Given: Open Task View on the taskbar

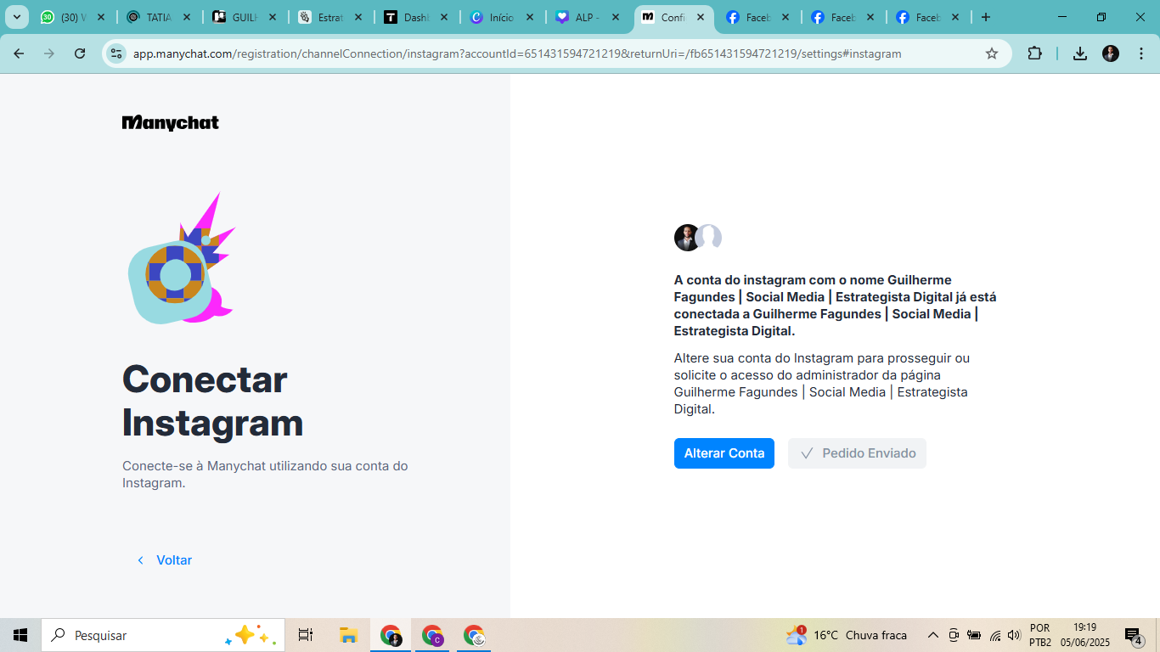Looking at the screenshot, I should click(x=306, y=635).
